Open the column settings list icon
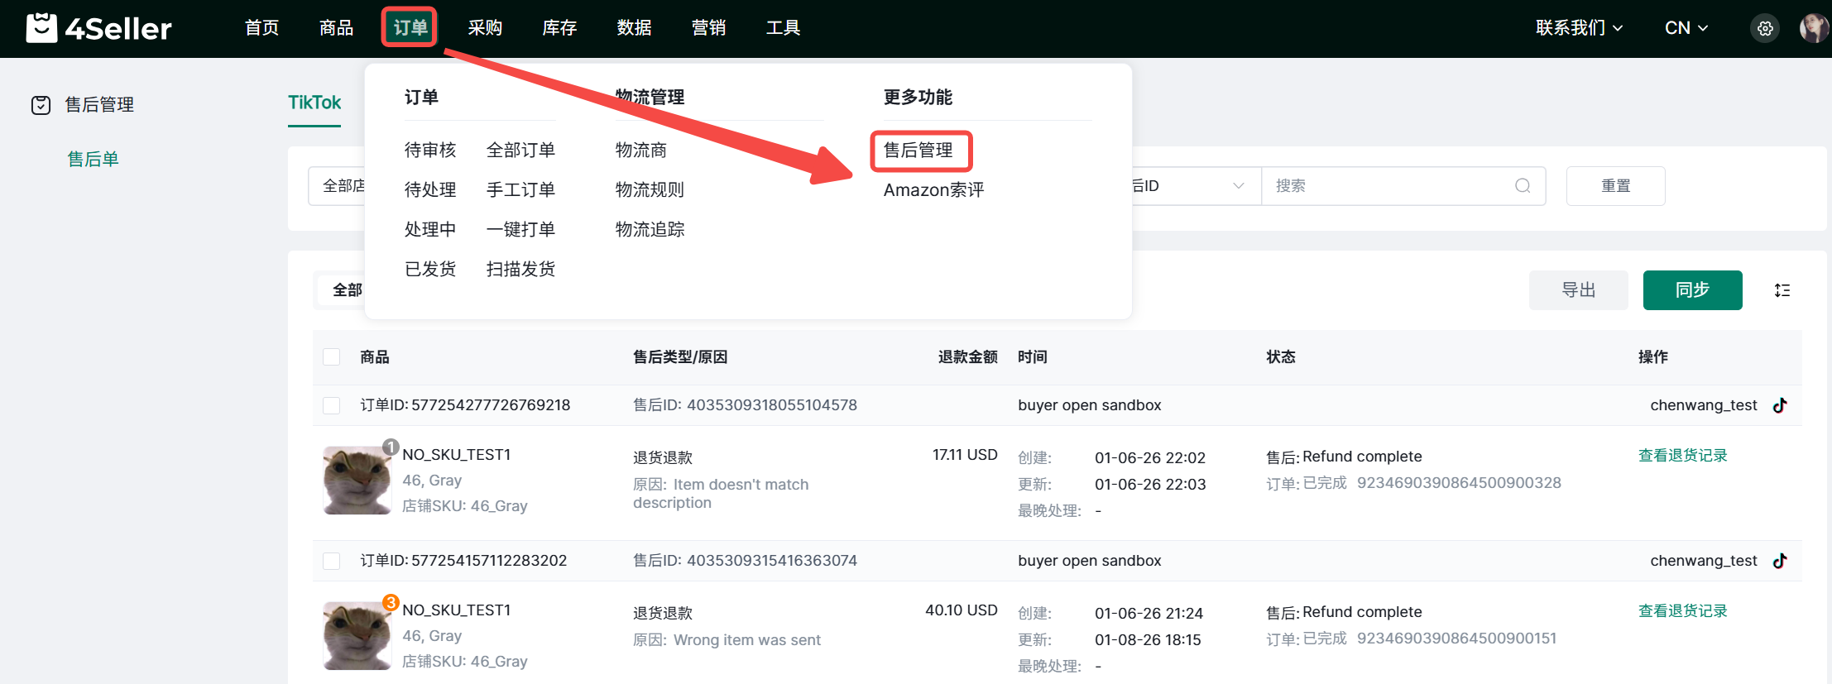The width and height of the screenshot is (1832, 684). (1782, 290)
